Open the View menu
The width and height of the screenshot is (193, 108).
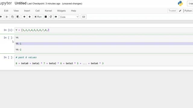(16, 11)
